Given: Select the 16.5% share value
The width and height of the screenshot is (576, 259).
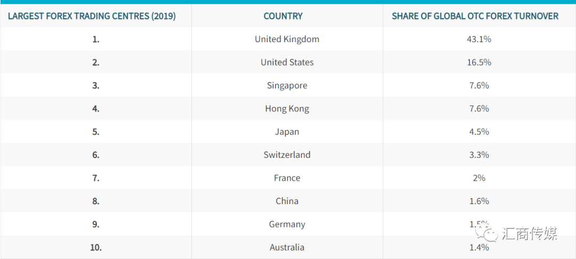Looking at the screenshot, I should (x=479, y=62).
